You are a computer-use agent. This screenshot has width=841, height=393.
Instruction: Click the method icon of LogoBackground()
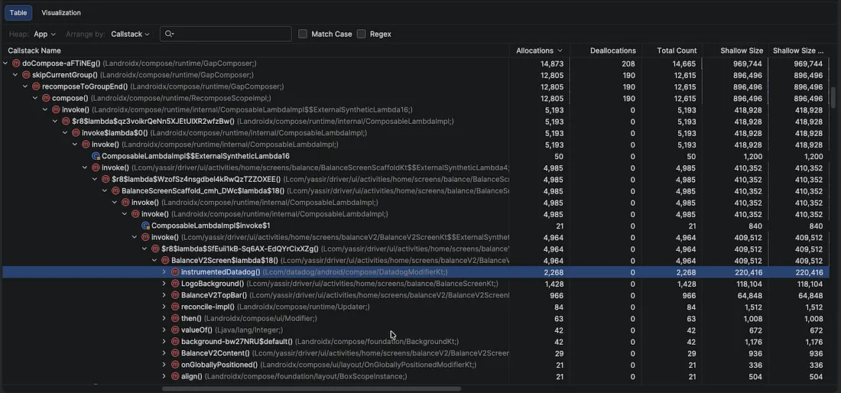click(x=175, y=284)
